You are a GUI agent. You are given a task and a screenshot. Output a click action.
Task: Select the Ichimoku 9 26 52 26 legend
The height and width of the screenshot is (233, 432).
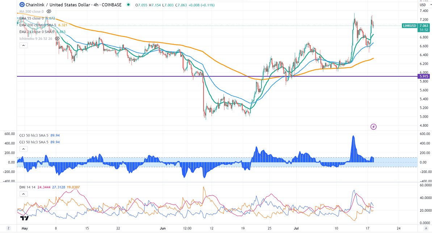(x=36, y=39)
